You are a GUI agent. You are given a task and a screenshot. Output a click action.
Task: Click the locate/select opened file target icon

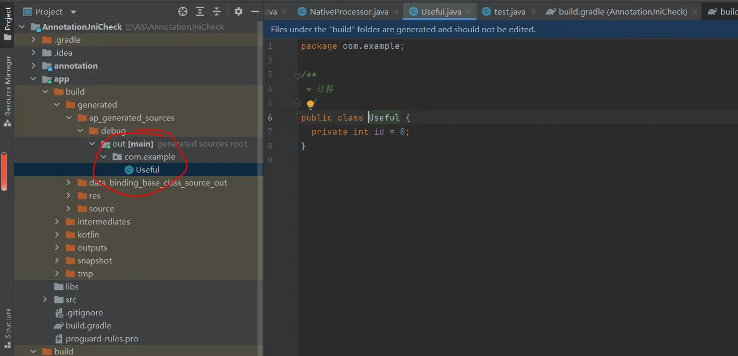(x=183, y=11)
